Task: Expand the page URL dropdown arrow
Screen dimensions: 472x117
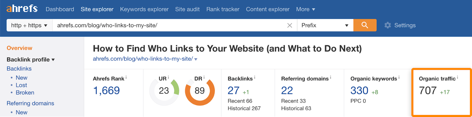Action: pos(196,59)
